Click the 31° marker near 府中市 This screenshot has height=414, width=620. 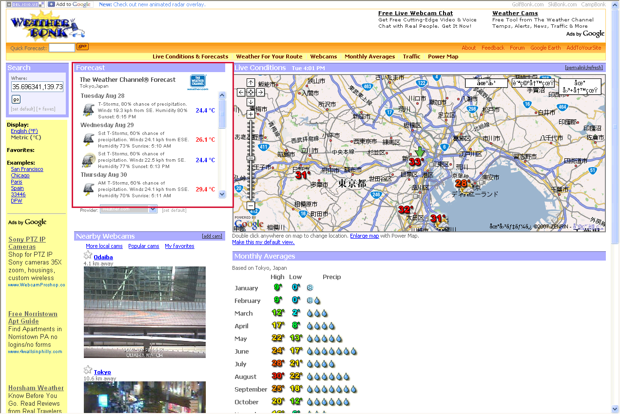(303, 174)
